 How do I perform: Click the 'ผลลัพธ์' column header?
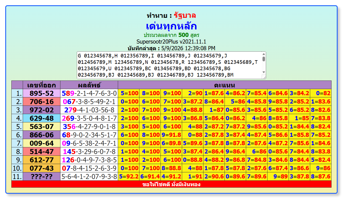point(89,85)
